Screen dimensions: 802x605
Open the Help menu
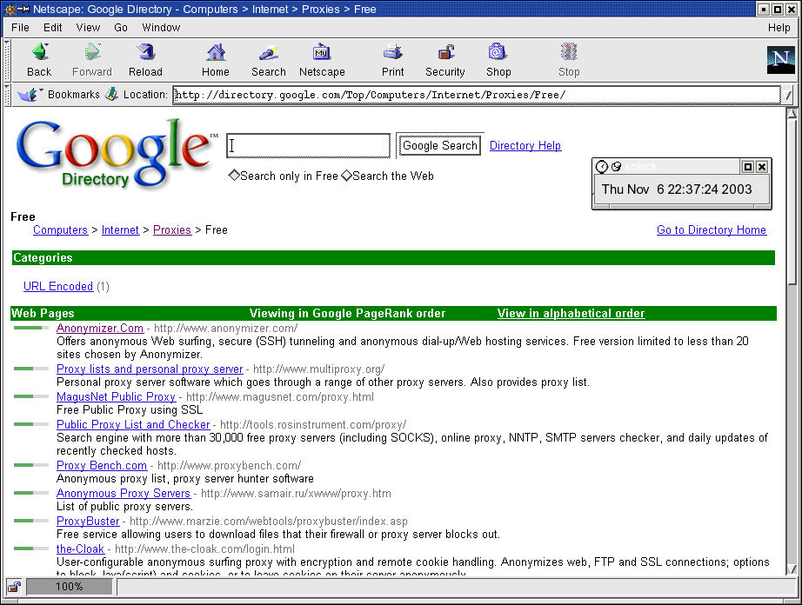point(779,28)
